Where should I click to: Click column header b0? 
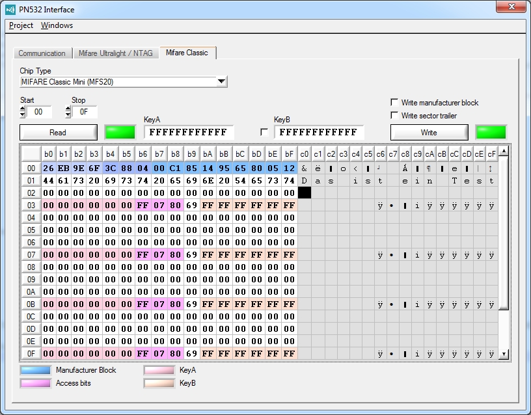tap(48, 154)
